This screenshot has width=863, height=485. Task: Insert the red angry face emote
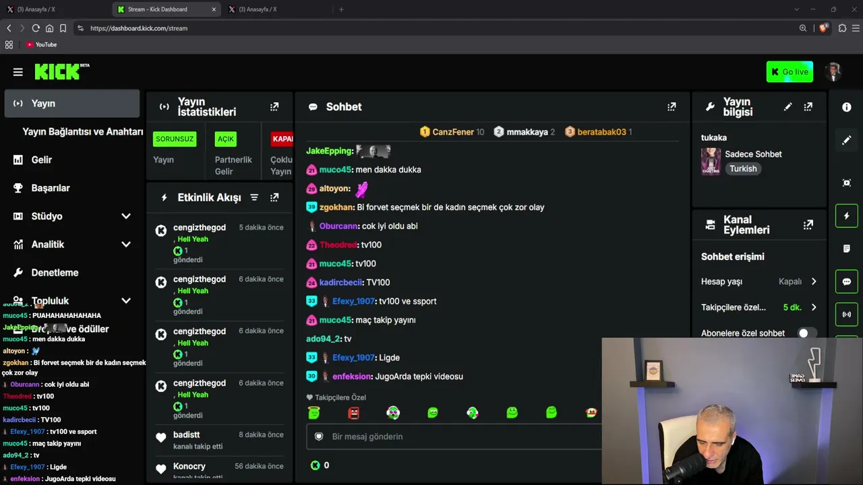coord(353,412)
